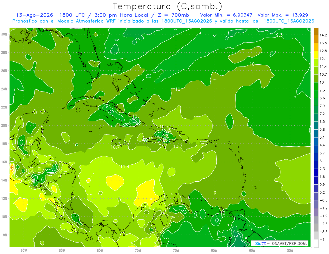Click the "10.7" contour label over Jamaica
The image size is (329, 254).
[115, 147]
